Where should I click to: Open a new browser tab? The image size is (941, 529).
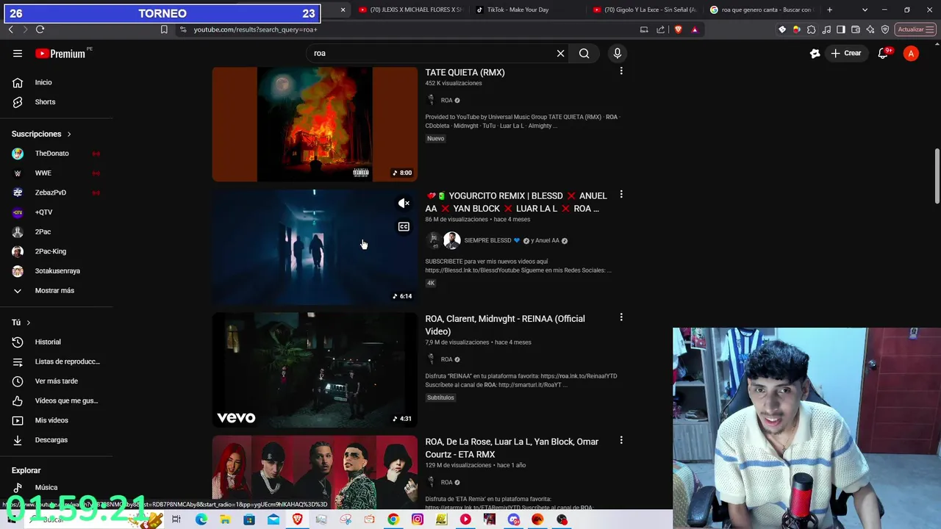click(x=829, y=10)
